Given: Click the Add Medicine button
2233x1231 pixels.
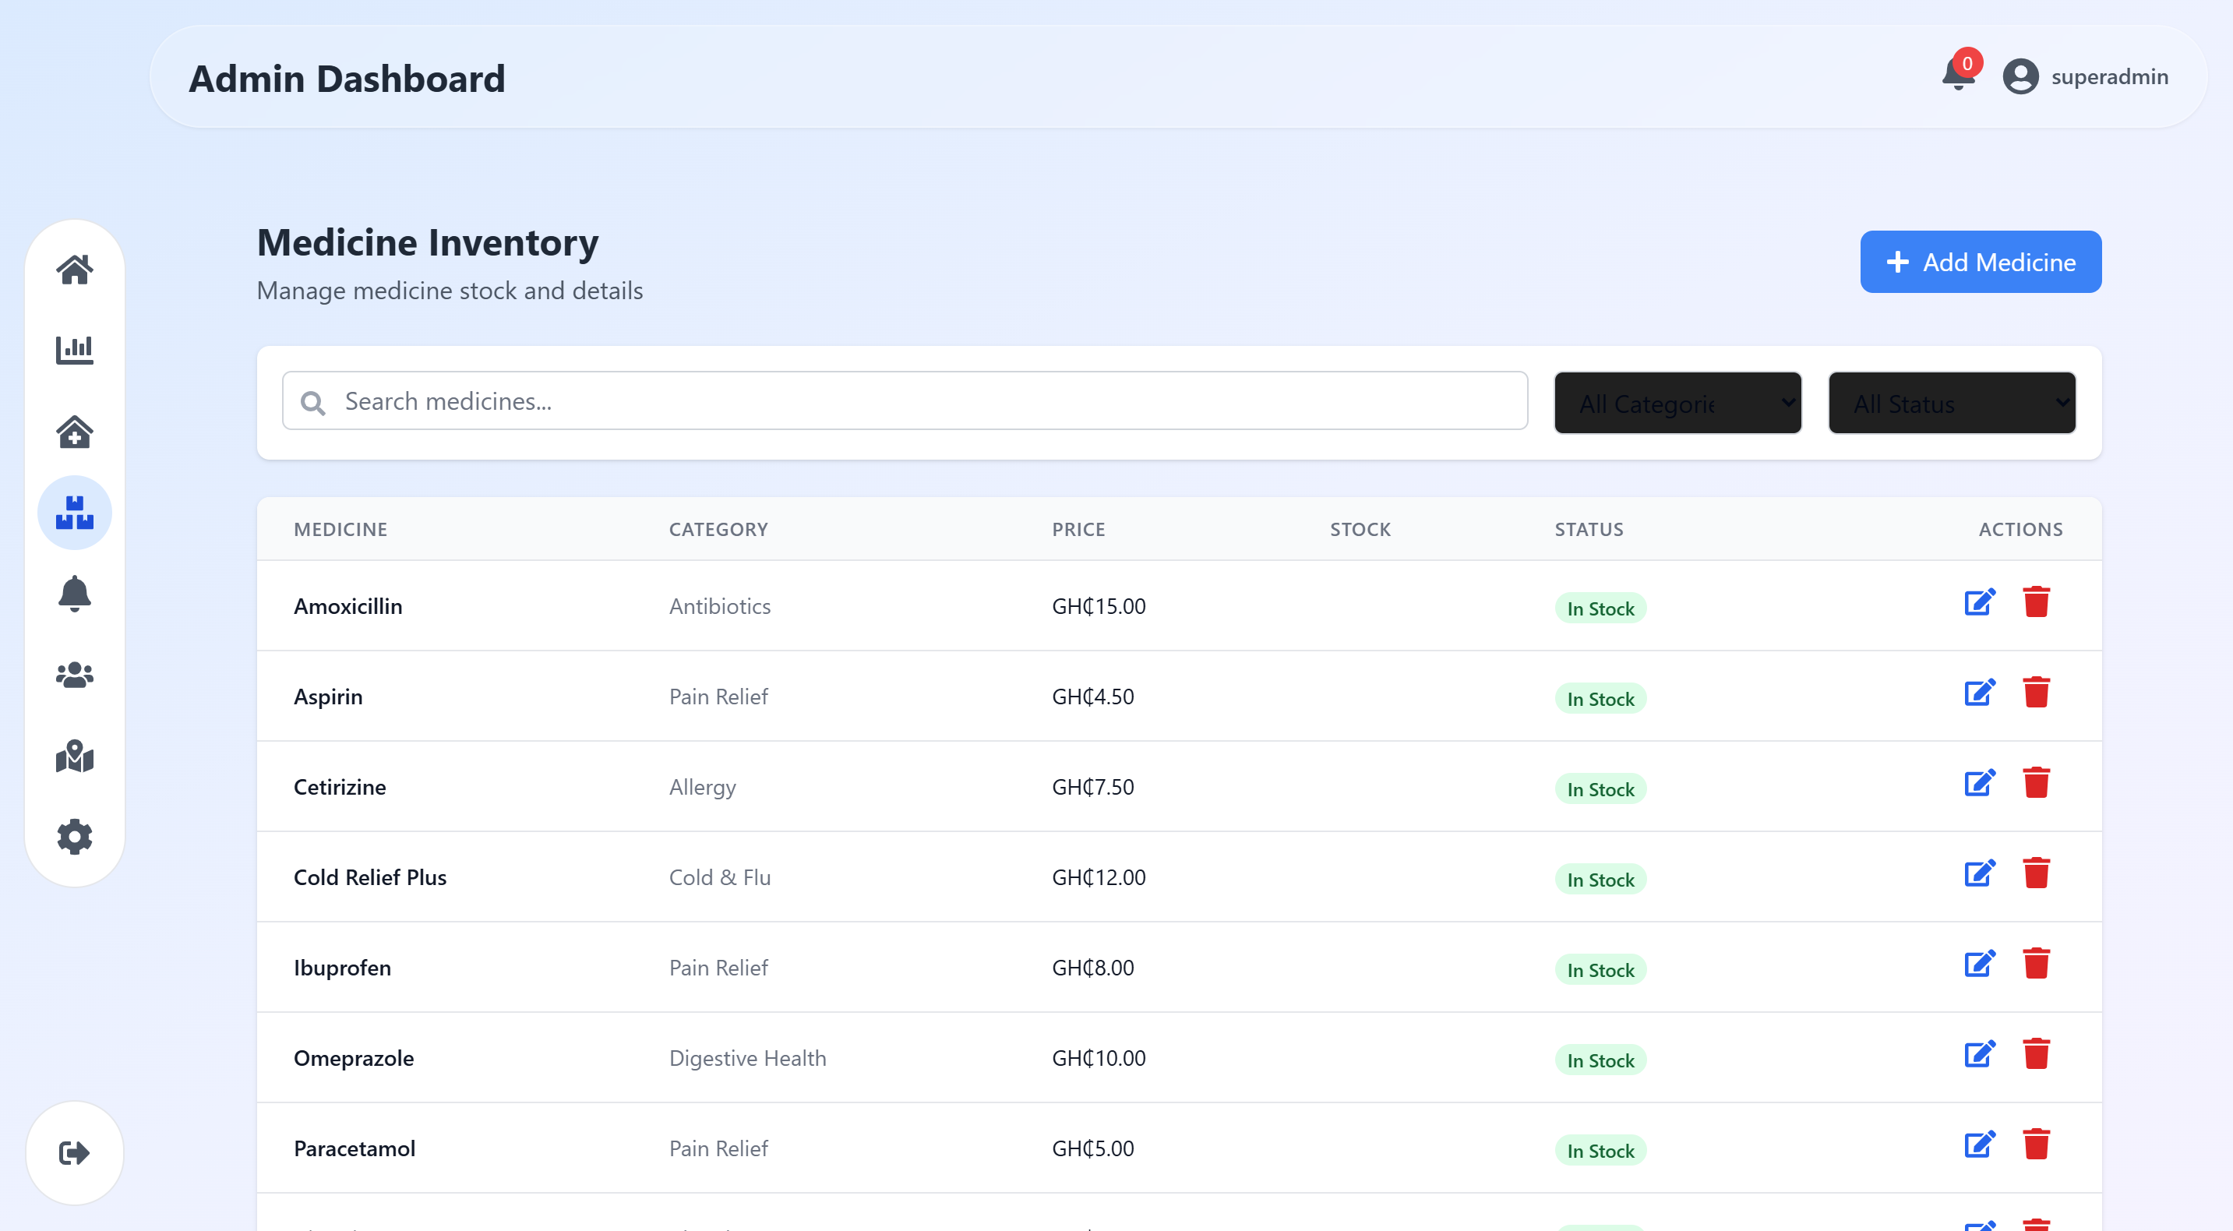Looking at the screenshot, I should 1980,262.
